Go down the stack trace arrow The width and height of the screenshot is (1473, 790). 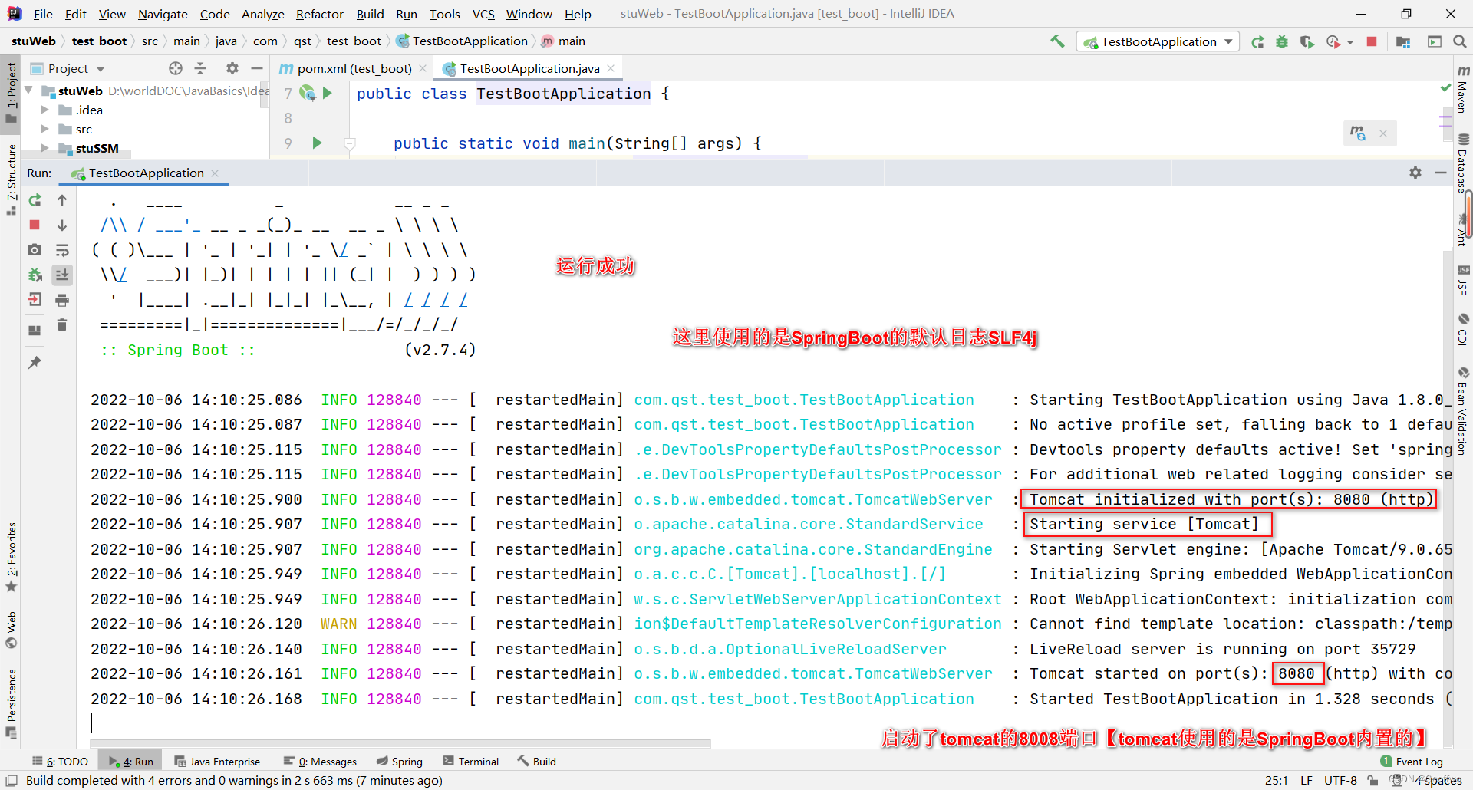pyautogui.click(x=62, y=225)
